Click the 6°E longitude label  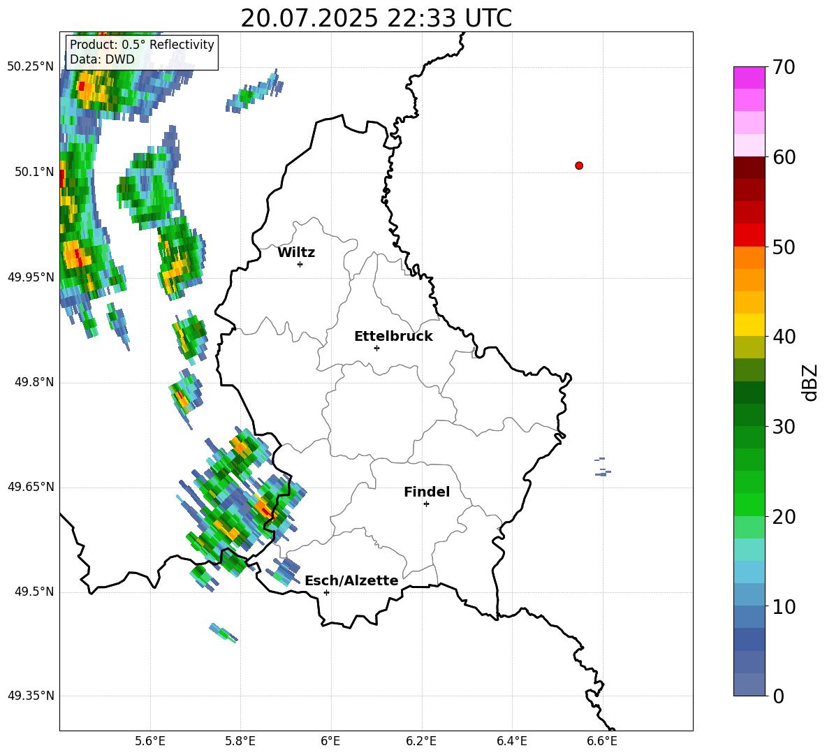[x=330, y=741]
